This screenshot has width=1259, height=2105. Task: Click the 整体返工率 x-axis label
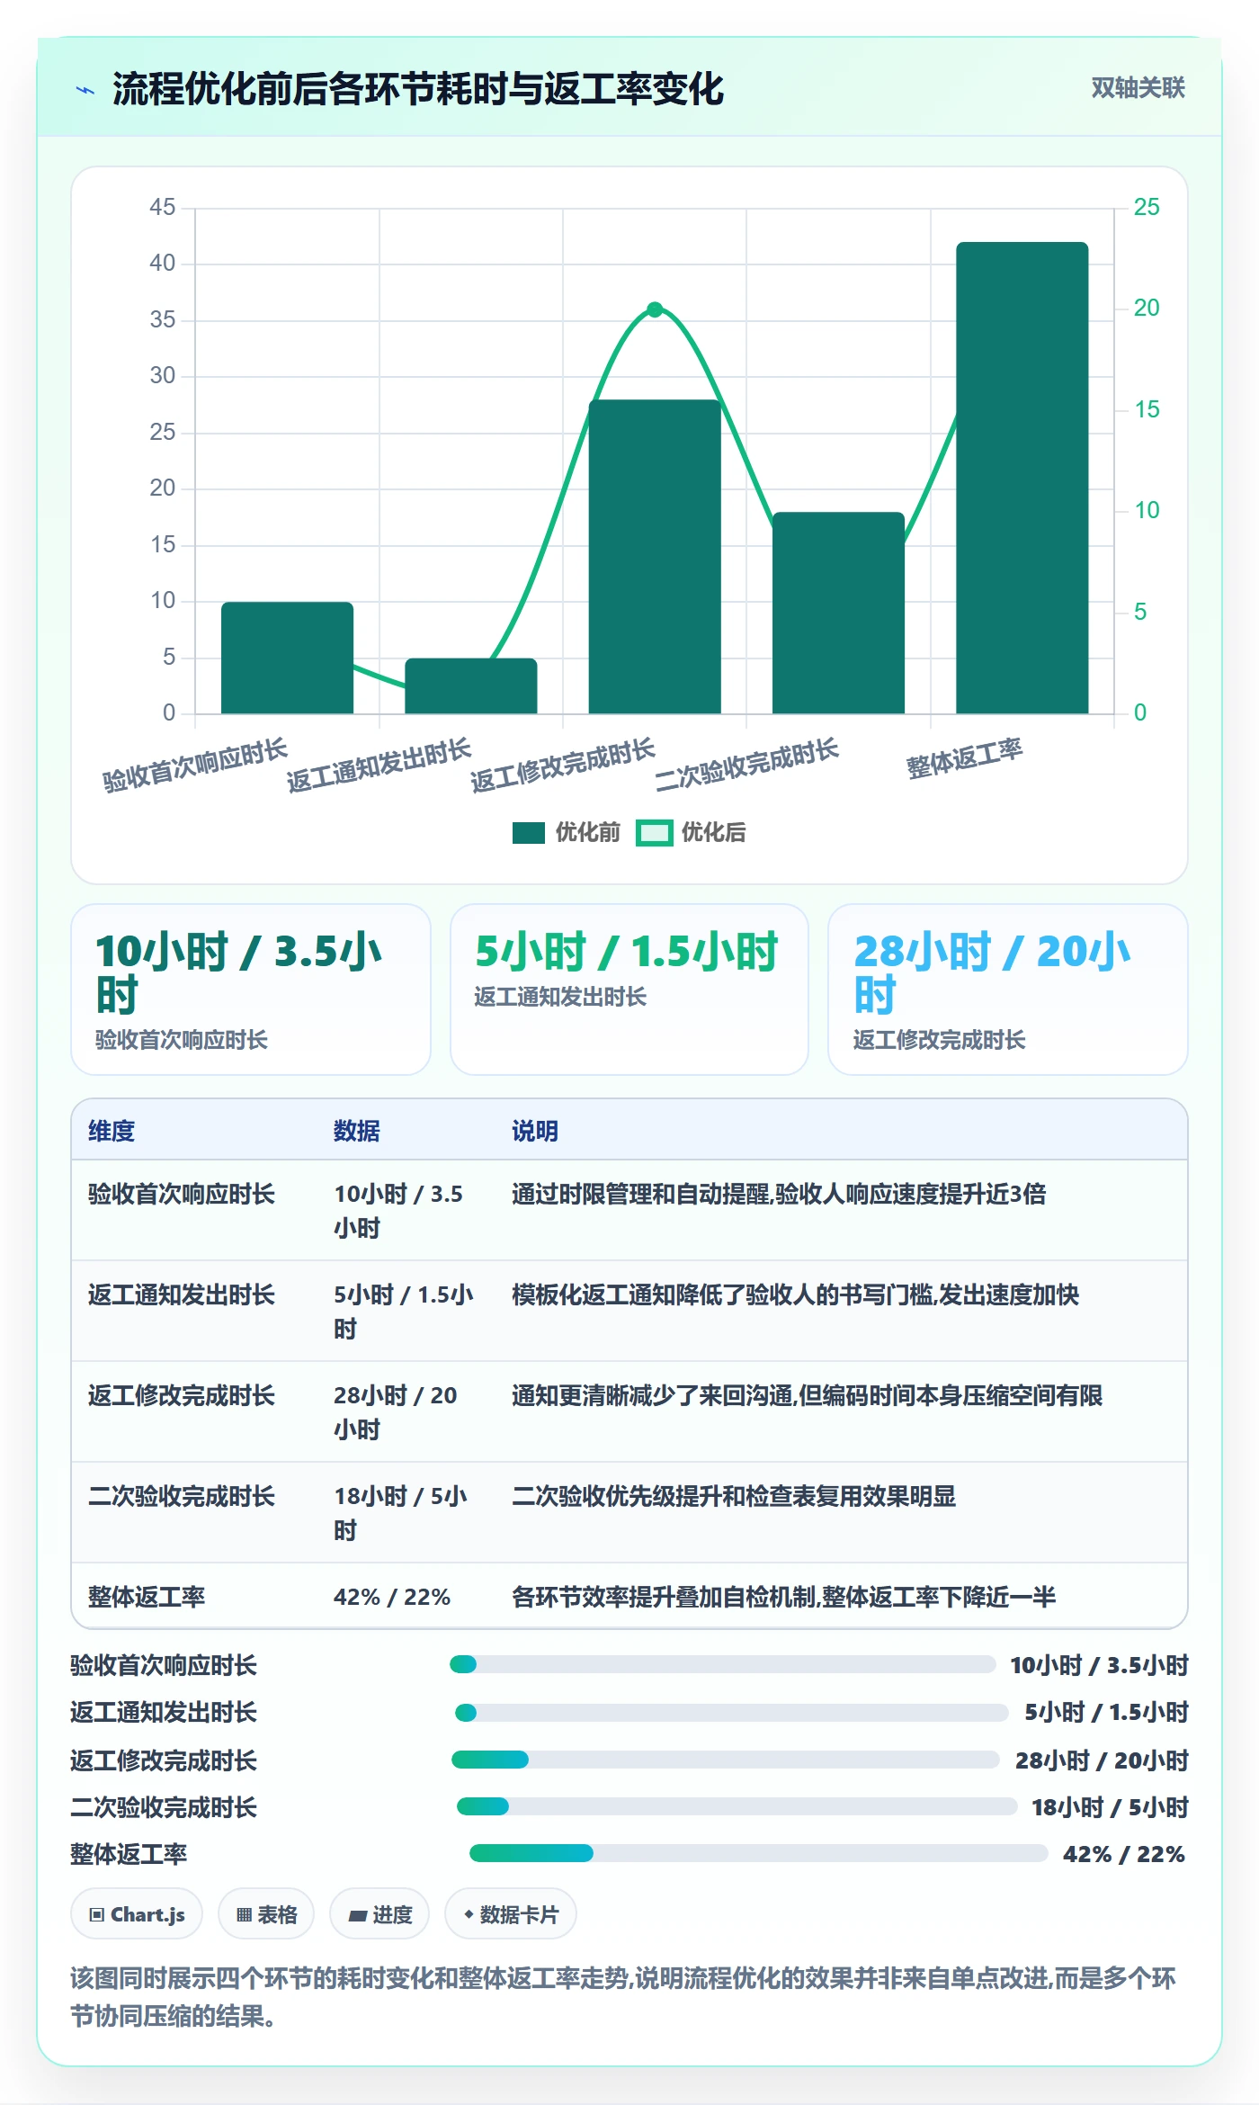[x=964, y=759]
